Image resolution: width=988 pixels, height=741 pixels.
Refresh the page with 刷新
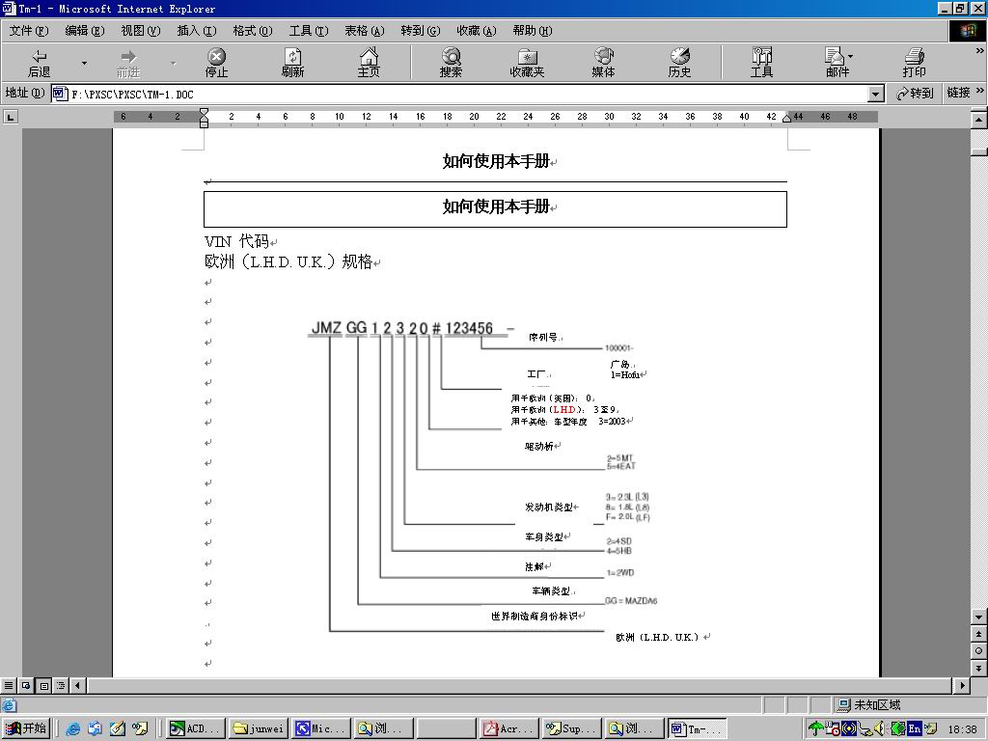coord(292,63)
